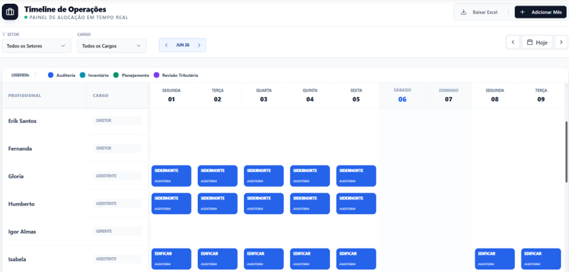
Task: Click the Isabela professional name
Action: [17, 259]
